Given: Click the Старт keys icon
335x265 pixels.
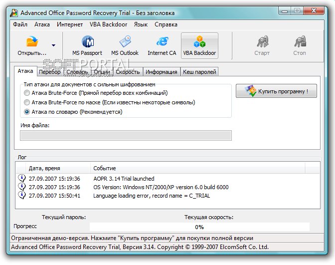Looking at the screenshot, I should (262, 41).
